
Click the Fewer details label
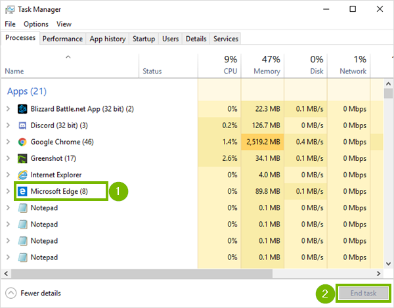pyautogui.click(x=41, y=293)
